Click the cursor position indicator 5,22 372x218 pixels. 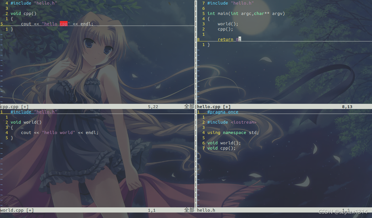153,106
